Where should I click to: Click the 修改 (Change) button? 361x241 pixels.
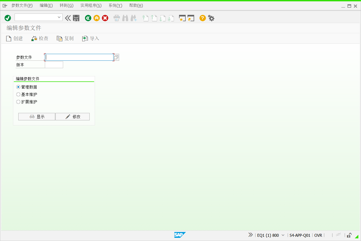72,117
